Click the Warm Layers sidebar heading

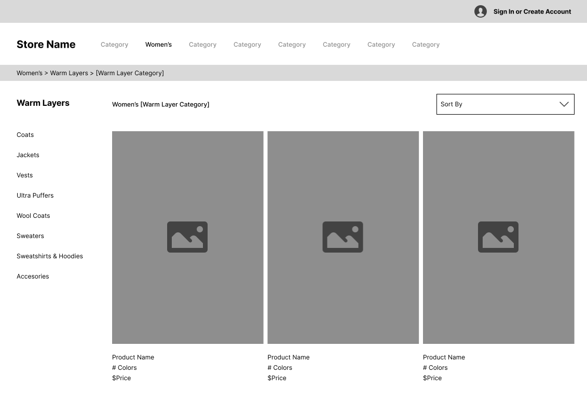[43, 103]
